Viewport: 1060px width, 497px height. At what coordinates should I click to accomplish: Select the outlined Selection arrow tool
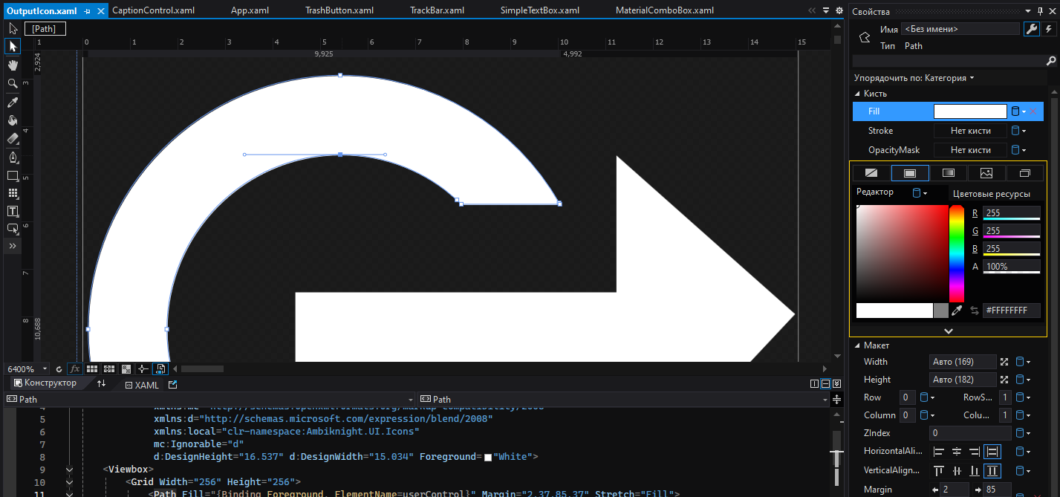click(13, 28)
